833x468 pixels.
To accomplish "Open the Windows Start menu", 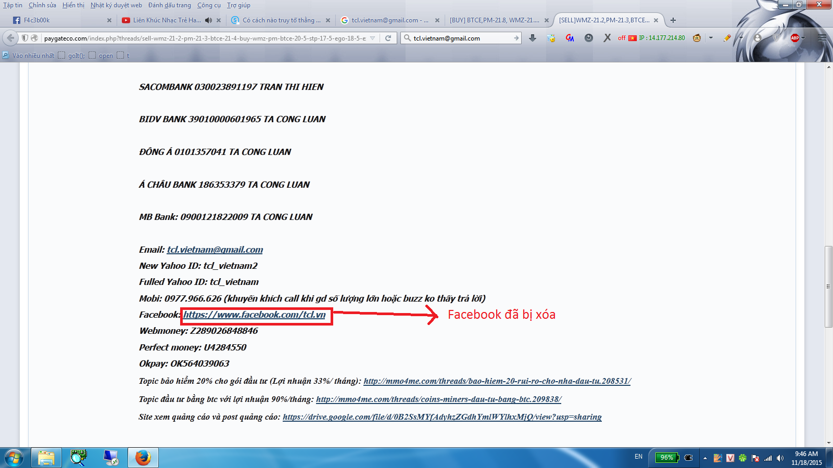I will 14,458.
